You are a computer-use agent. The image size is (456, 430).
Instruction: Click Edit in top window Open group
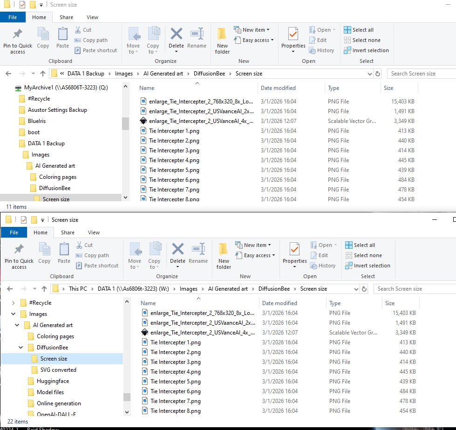pyautogui.click(x=318, y=40)
